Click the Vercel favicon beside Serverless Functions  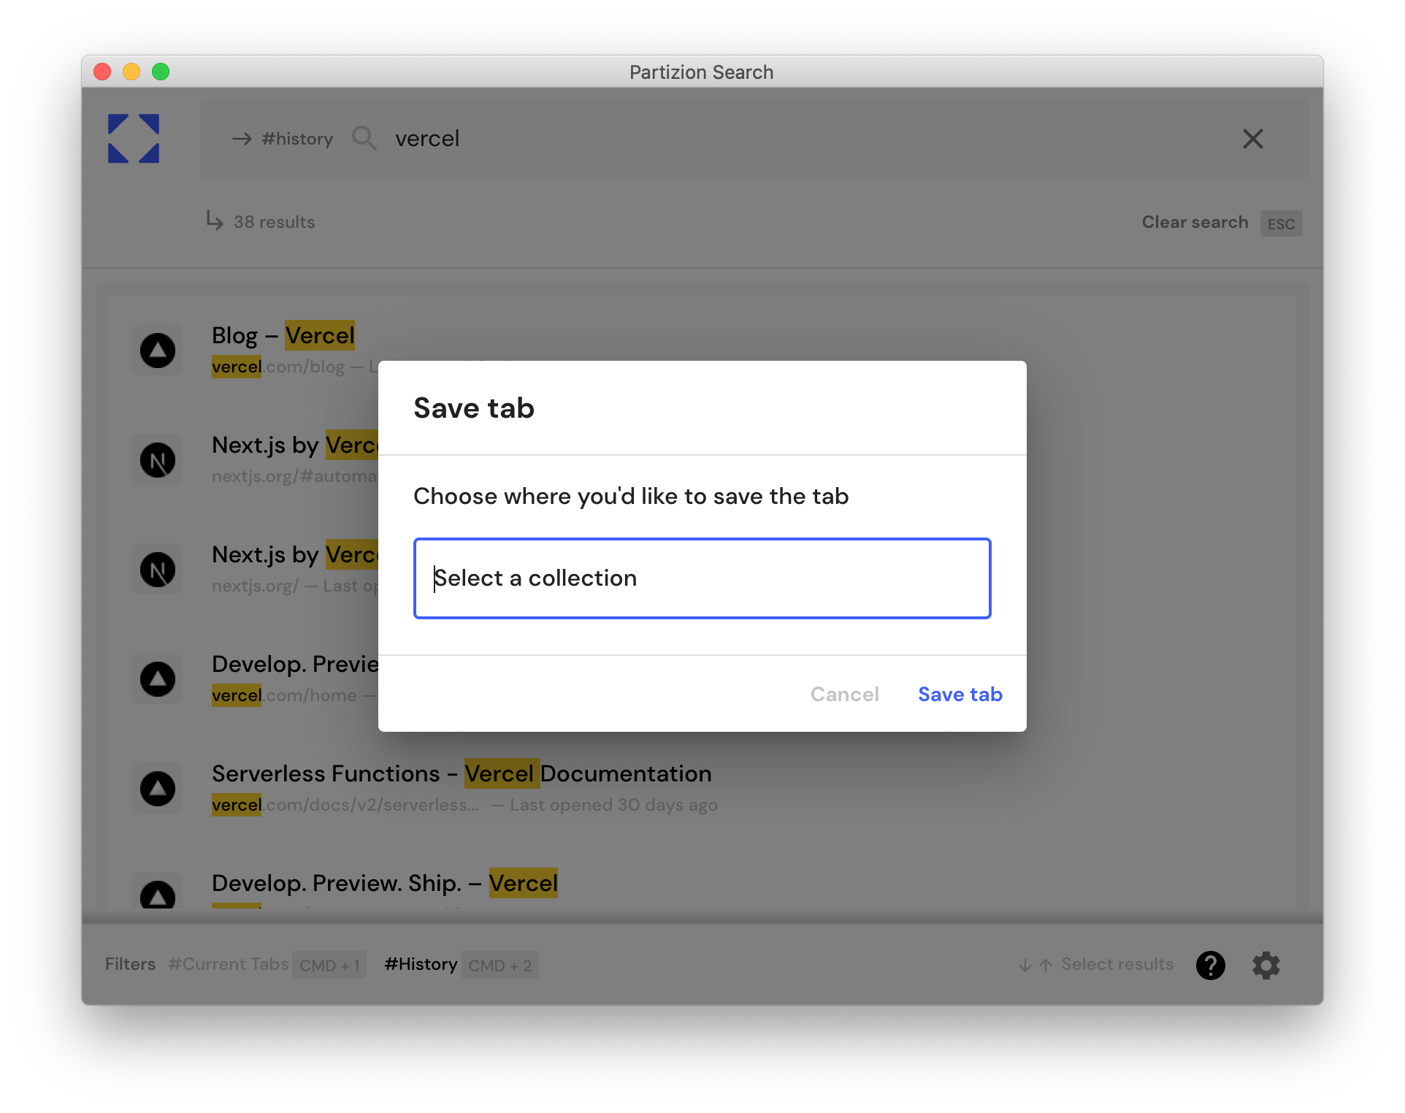[158, 789]
